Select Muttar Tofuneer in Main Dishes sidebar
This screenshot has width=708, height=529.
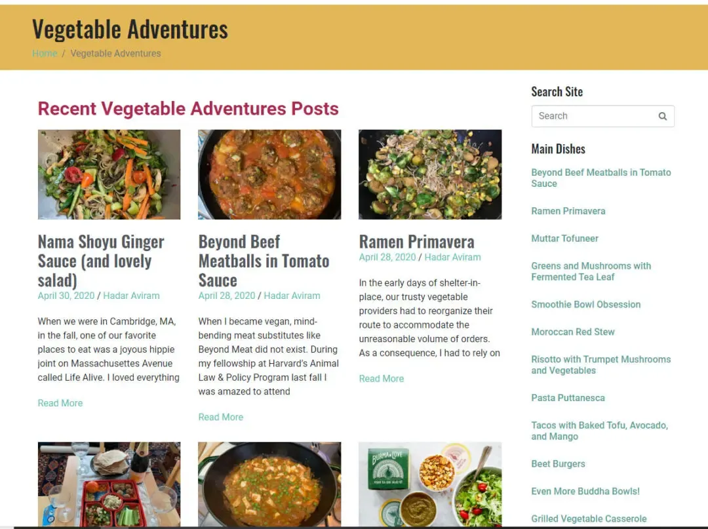564,239
